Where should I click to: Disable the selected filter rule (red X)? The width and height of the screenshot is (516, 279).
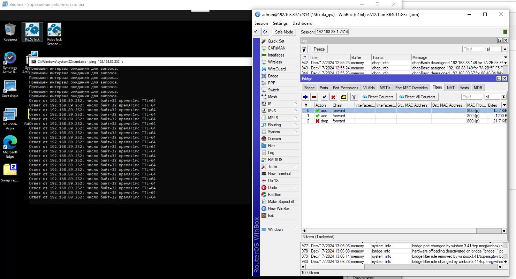333,97
